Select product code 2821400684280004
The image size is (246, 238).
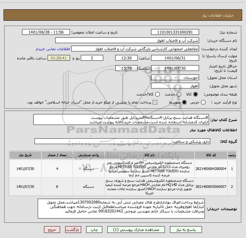(211, 169)
